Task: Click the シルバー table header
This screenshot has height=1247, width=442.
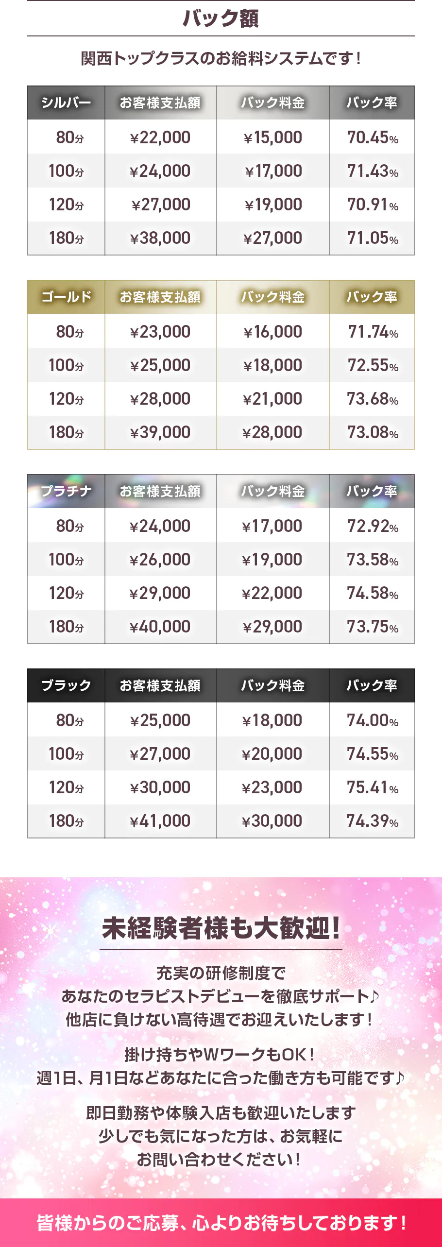Action: tap(66, 102)
